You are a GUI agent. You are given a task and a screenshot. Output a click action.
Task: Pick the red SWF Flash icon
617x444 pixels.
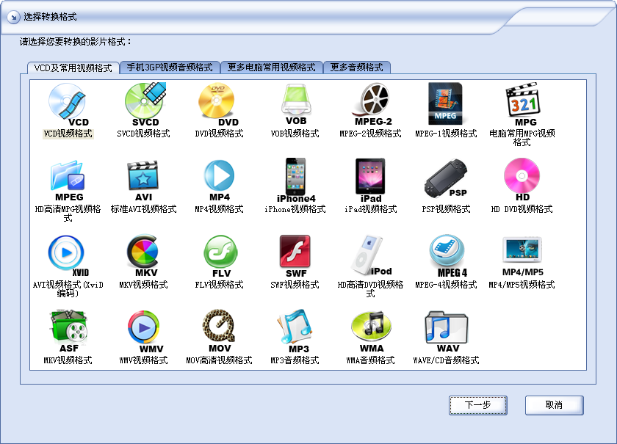coord(295,256)
